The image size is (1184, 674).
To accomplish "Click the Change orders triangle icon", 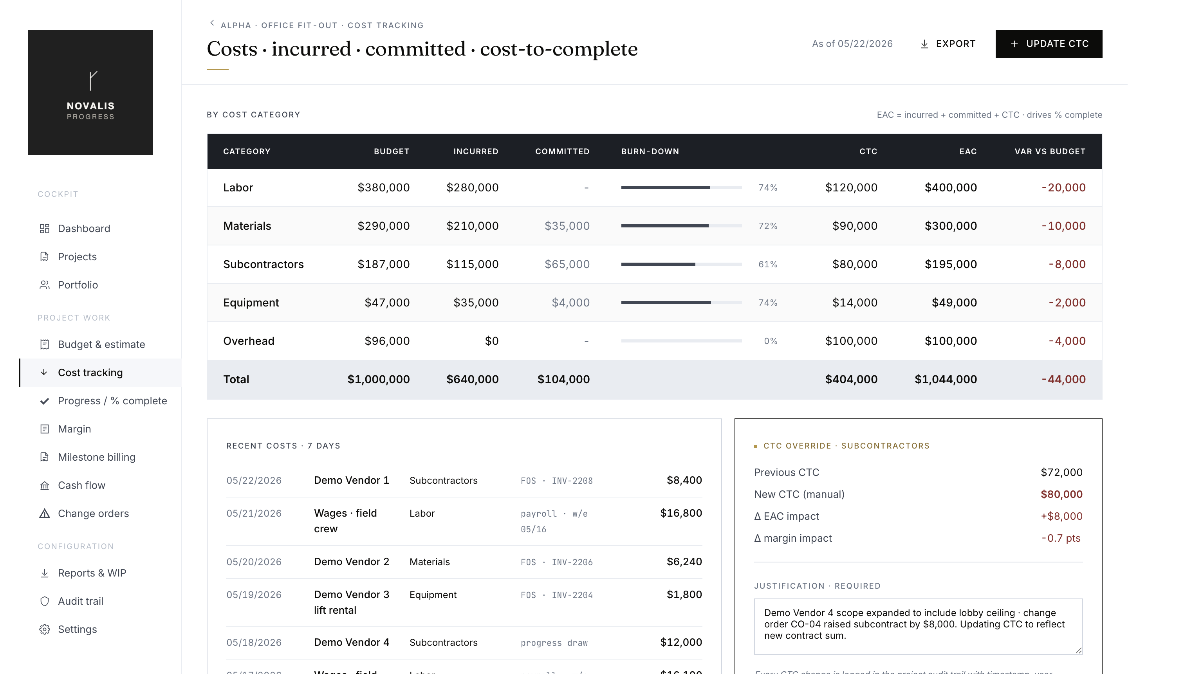I will click(45, 514).
